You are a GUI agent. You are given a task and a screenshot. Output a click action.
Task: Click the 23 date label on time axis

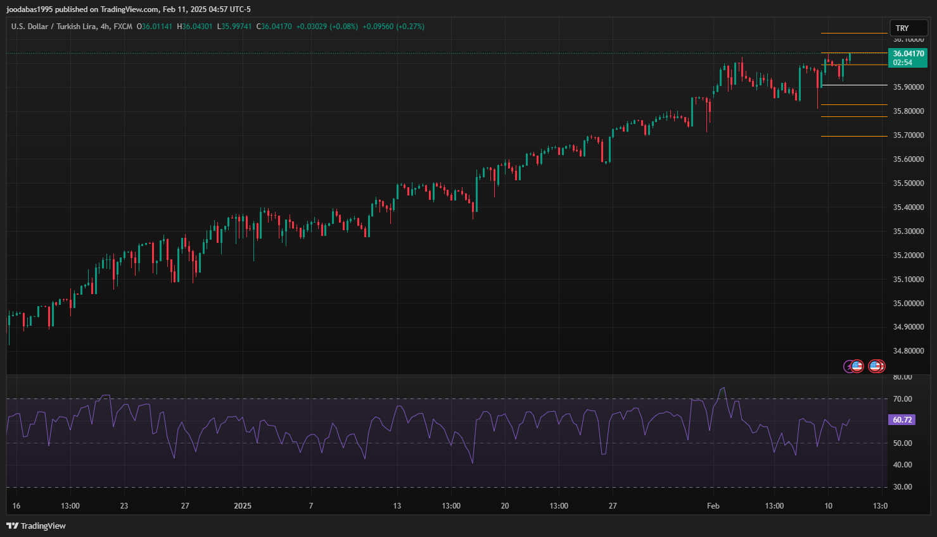[x=124, y=506]
